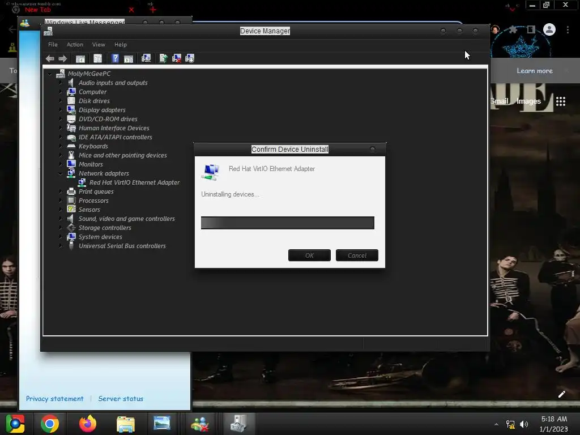Viewport: 580px width, 435px height.
Task: Click the Update Driver Software toolbar icon
Action: (163, 58)
